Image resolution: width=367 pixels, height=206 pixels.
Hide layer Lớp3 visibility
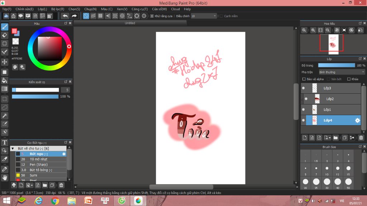303,88
